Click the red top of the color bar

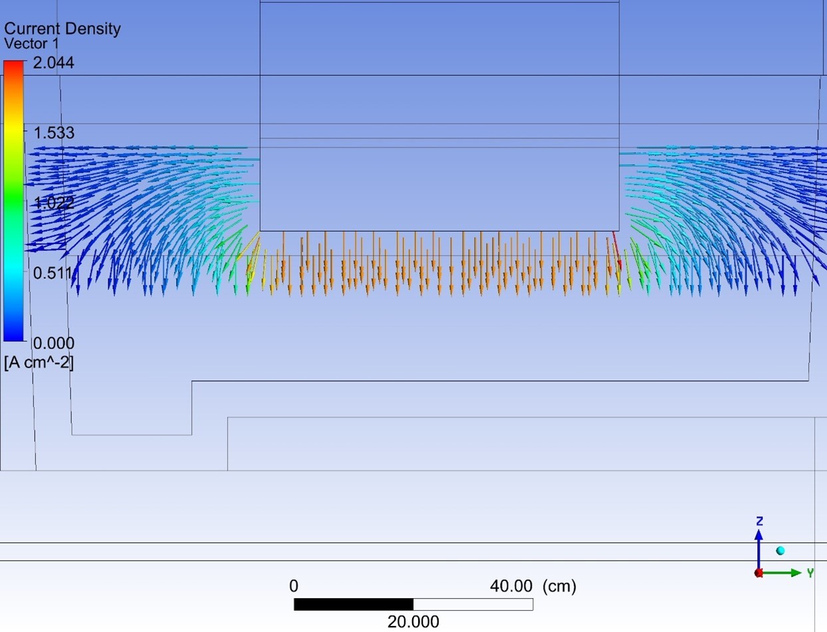[x=13, y=68]
